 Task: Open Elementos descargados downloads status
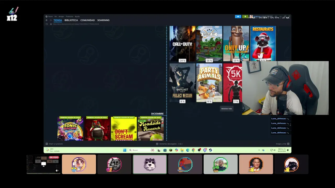tap(169, 144)
